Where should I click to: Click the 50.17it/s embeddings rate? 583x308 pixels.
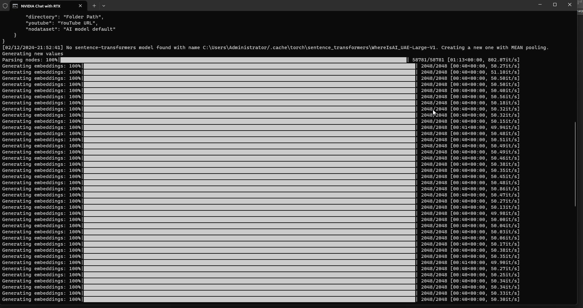click(x=504, y=244)
